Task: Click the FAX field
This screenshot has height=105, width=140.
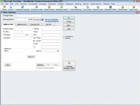Action: click(51, 35)
